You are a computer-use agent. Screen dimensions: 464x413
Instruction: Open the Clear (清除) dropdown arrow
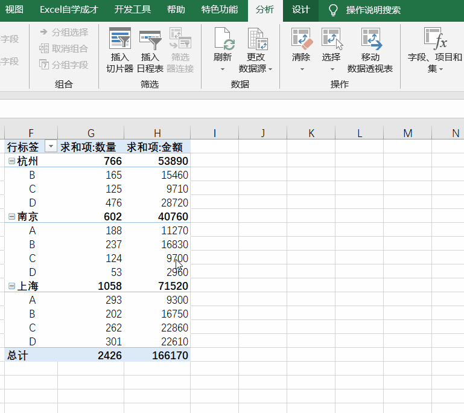click(302, 69)
